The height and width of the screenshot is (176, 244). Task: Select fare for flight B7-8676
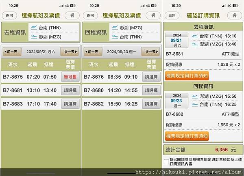pyautogui.click(x=151, y=77)
